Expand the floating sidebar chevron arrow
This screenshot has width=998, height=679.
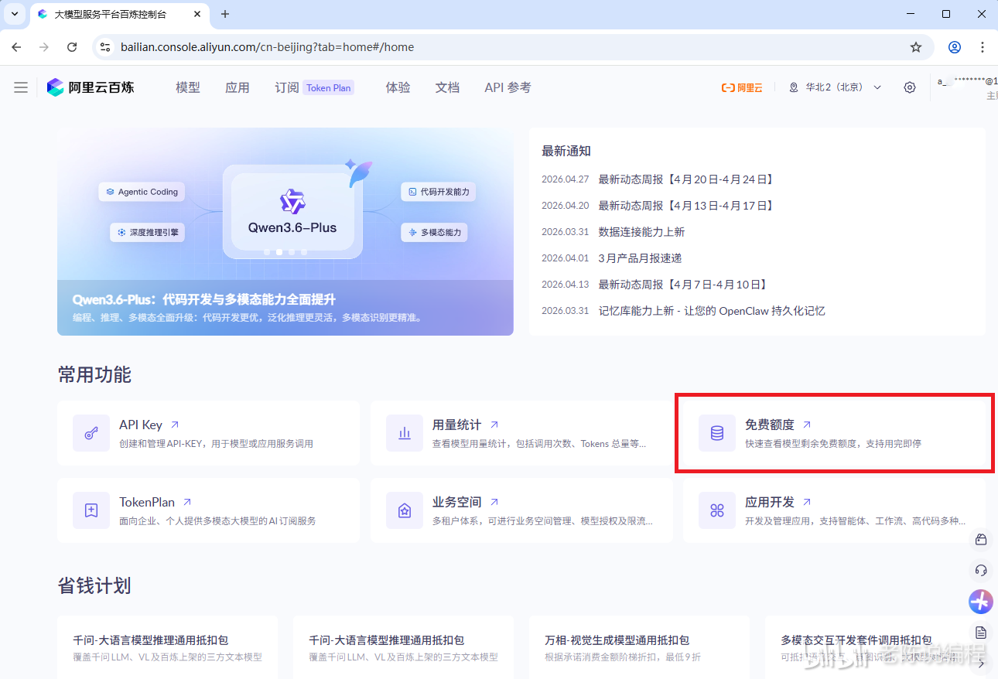[x=981, y=664]
